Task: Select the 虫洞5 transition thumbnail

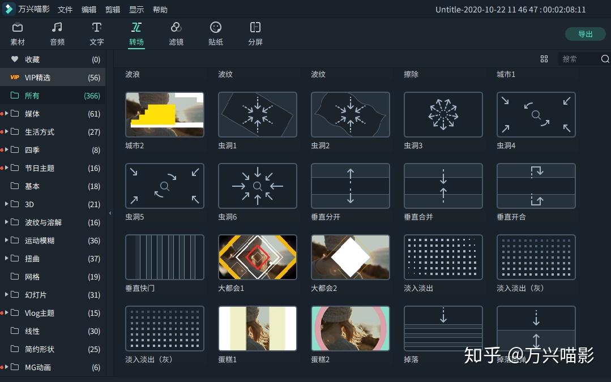Action: (x=164, y=186)
